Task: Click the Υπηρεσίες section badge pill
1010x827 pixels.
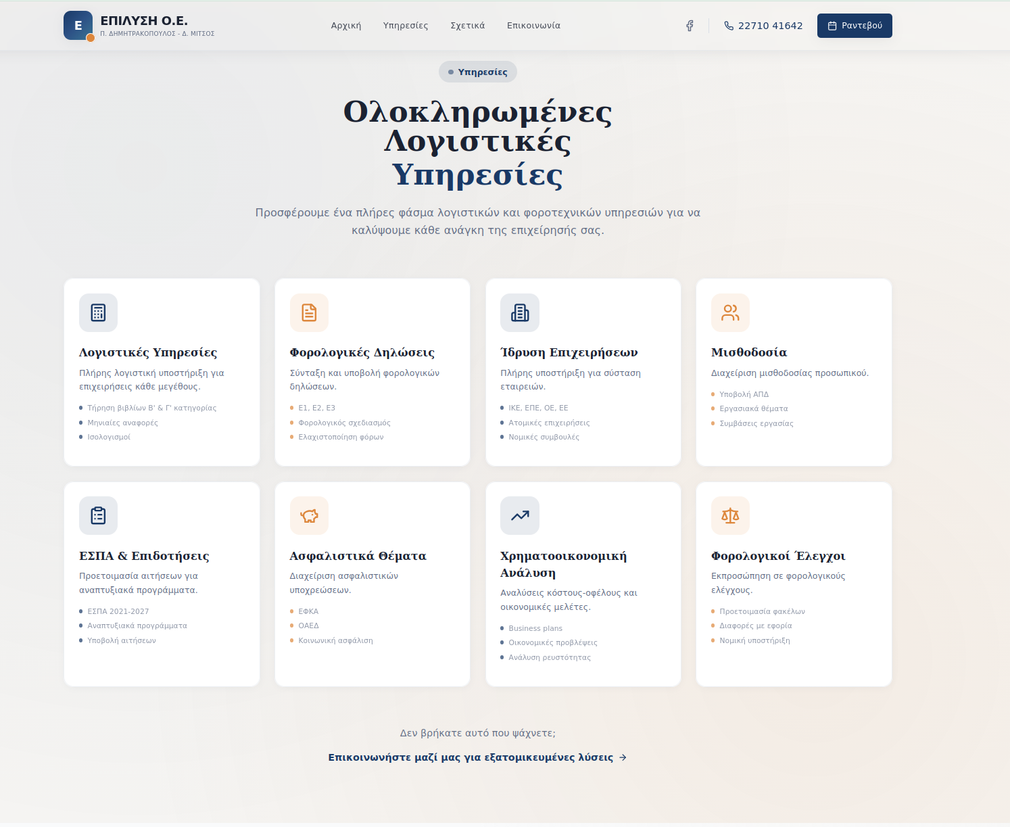Action: [477, 72]
